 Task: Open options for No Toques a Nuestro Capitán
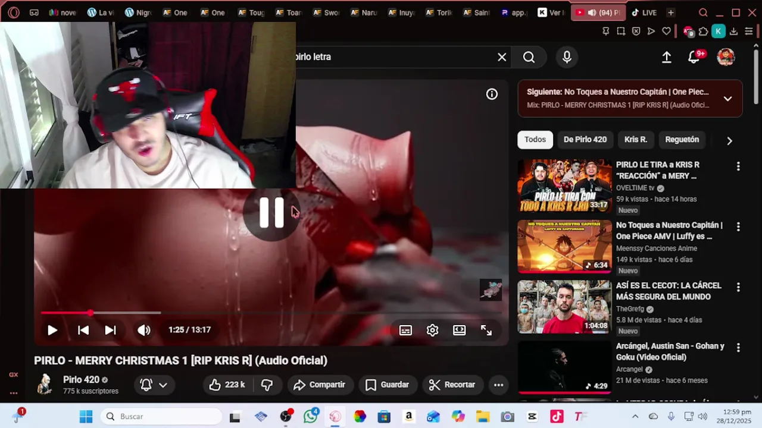[738, 227]
